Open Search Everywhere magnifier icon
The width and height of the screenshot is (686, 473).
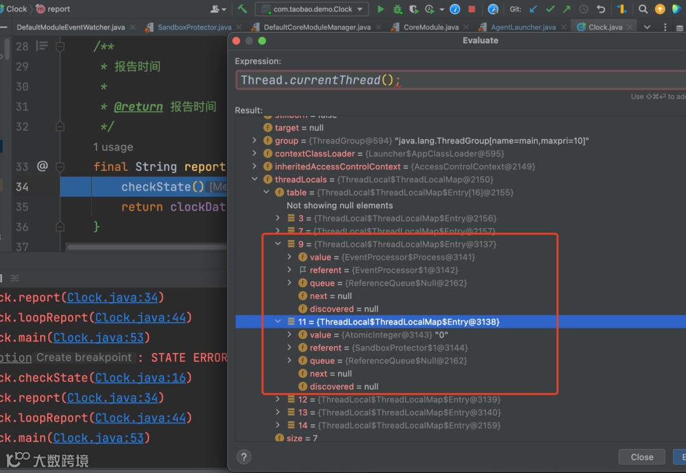(643, 9)
